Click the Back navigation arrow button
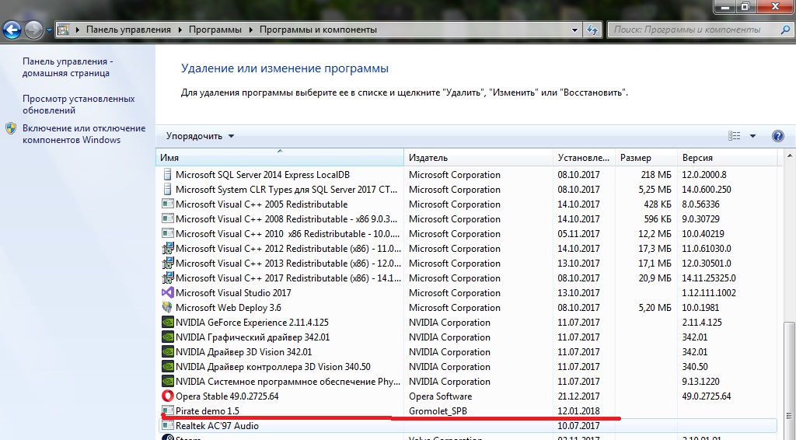Image resolution: width=796 pixels, height=440 pixels. (12, 30)
